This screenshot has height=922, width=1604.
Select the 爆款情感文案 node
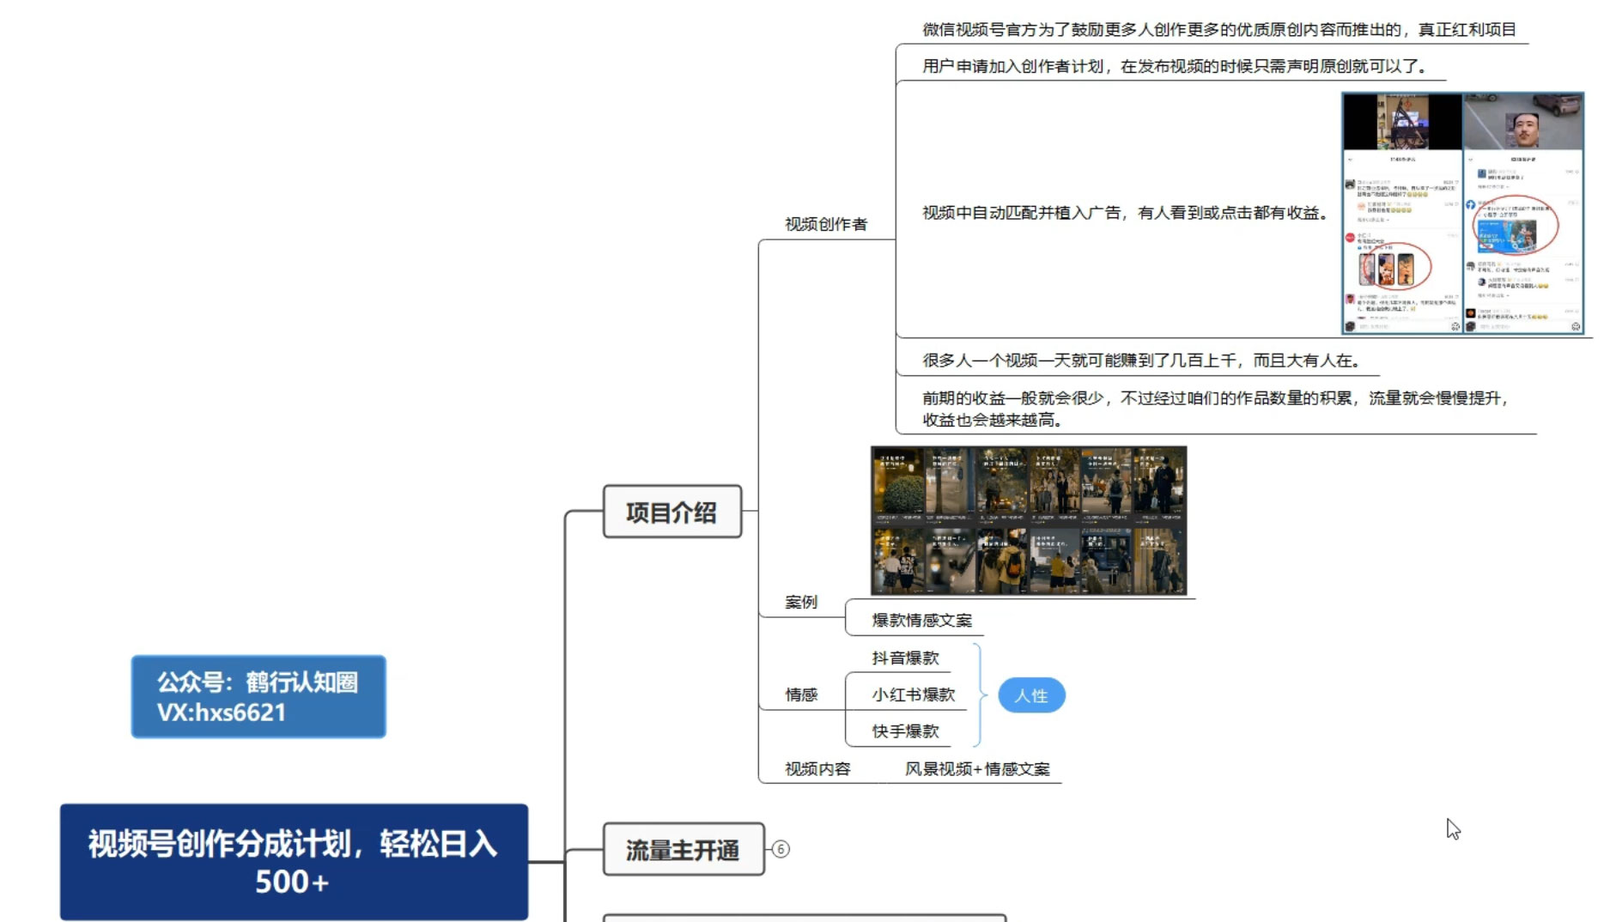(x=920, y=619)
